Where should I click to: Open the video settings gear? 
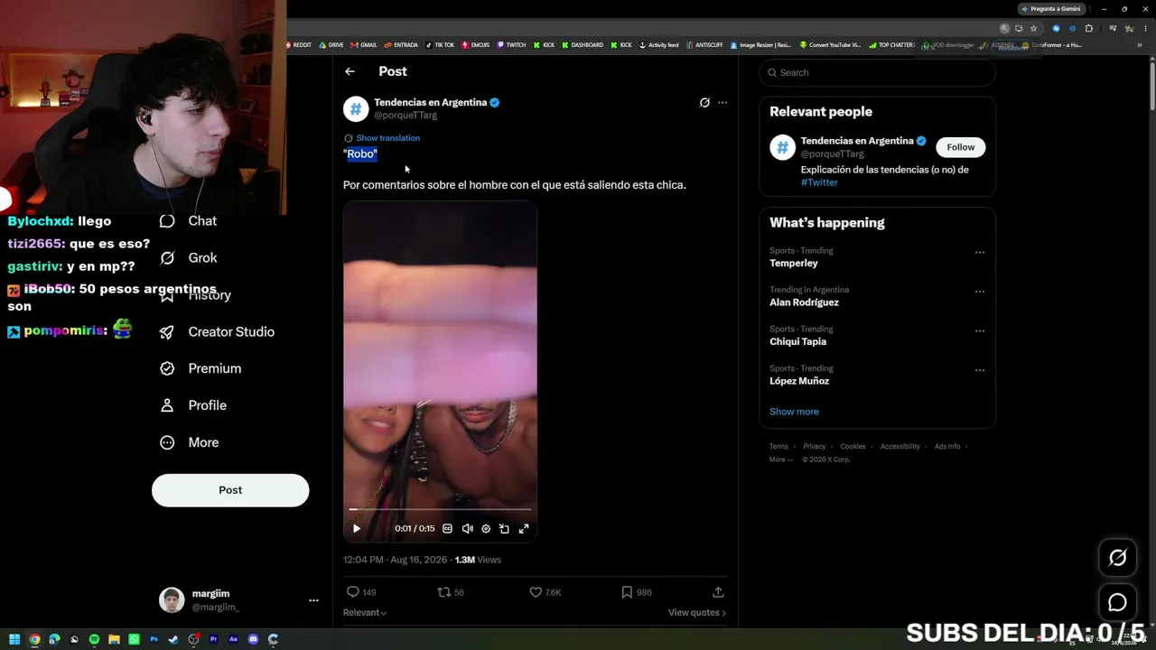(x=486, y=529)
